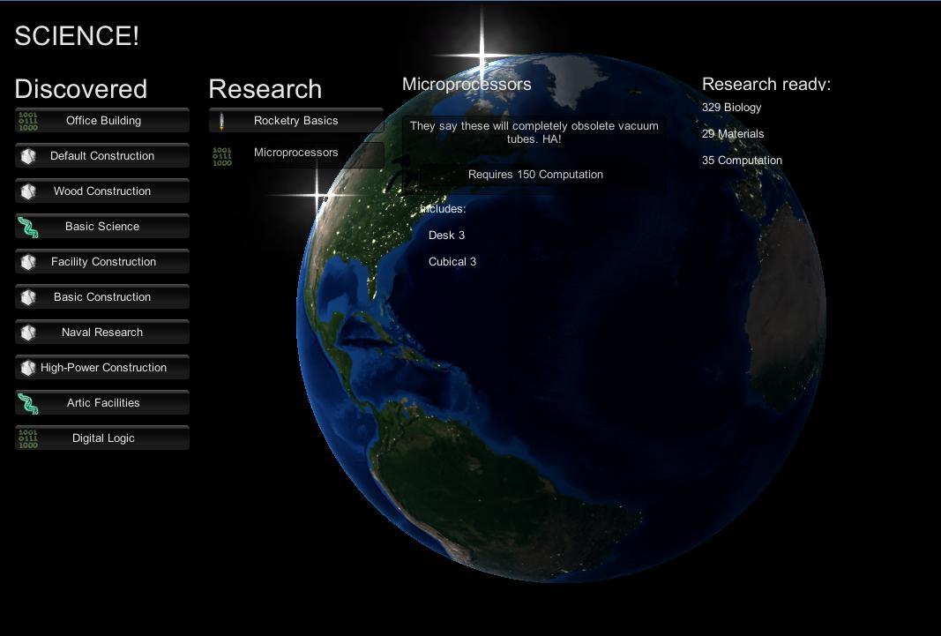The height and width of the screenshot is (636, 941).
Task: Click the 29 Materials research points
Action: pos(733,134)
